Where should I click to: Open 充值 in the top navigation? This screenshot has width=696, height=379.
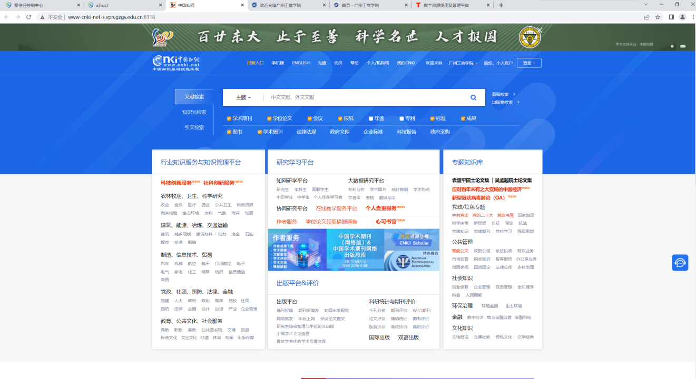coord(322,63)
